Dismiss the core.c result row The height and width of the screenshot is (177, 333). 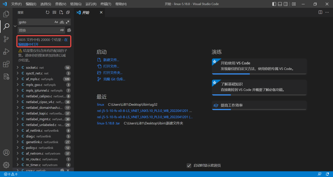tap(68, 171)
